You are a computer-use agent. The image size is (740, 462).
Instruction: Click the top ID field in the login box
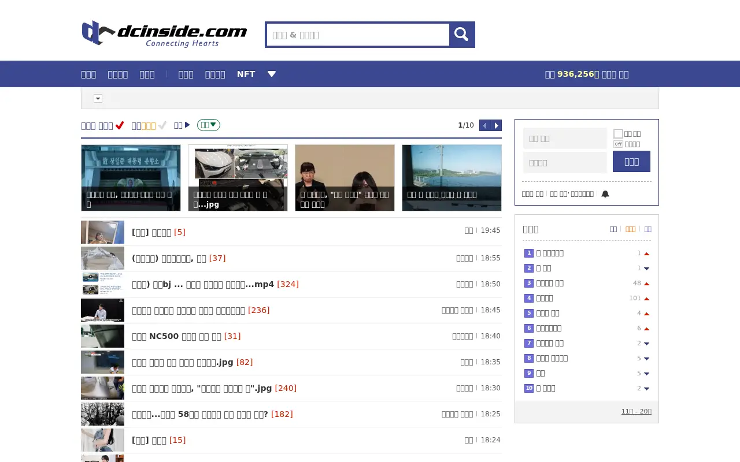565,139
